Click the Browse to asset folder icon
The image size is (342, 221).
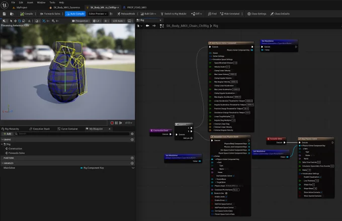(x=12, y=14)
